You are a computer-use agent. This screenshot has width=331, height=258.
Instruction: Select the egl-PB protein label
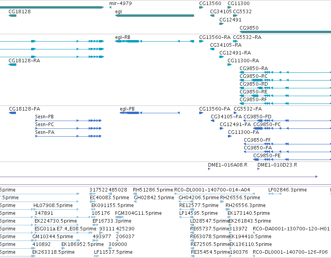coord(127,109)
